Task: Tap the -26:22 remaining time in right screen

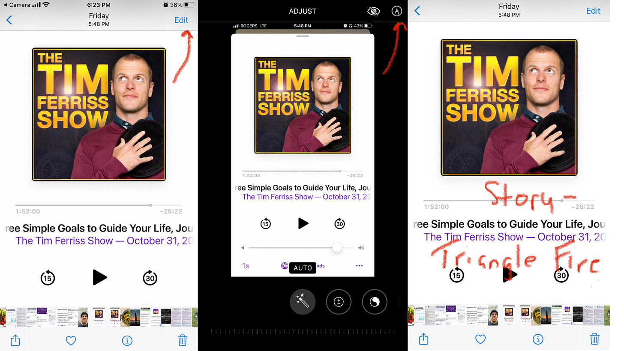Action: coord(582,207)
